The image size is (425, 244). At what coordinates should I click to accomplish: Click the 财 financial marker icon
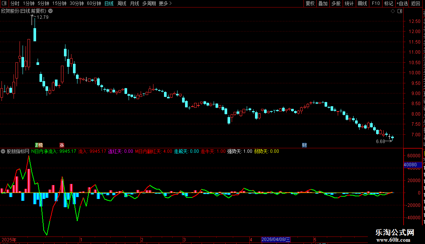click(304, 145)
